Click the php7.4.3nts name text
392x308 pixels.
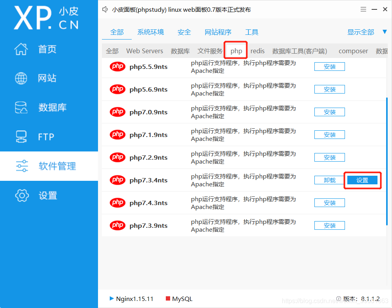coord(149,203)
